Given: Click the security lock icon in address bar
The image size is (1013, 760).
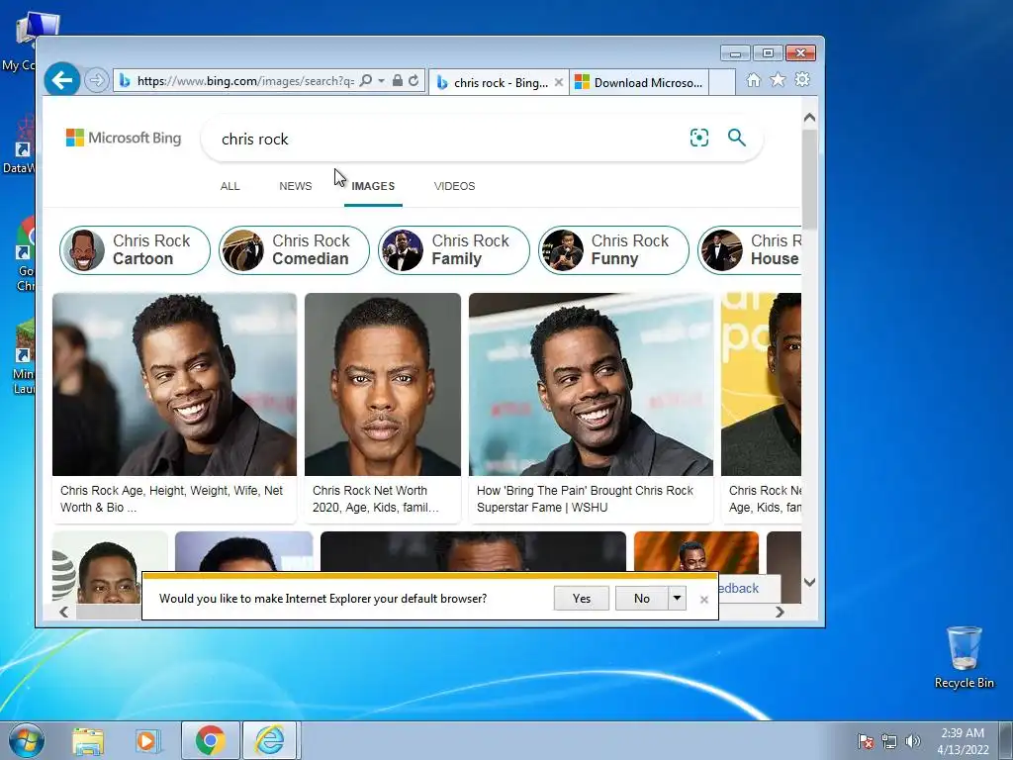Looking at the screenshot, I should click(398, 81).
